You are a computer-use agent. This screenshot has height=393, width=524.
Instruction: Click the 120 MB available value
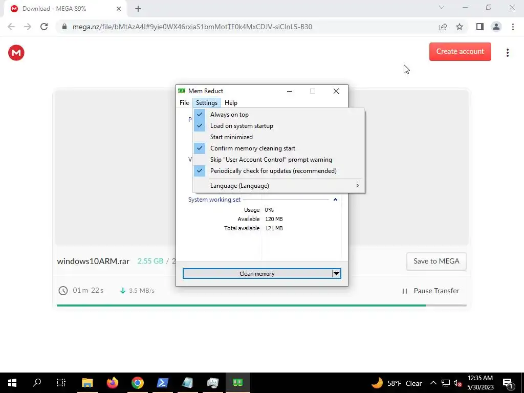(274, 219)
